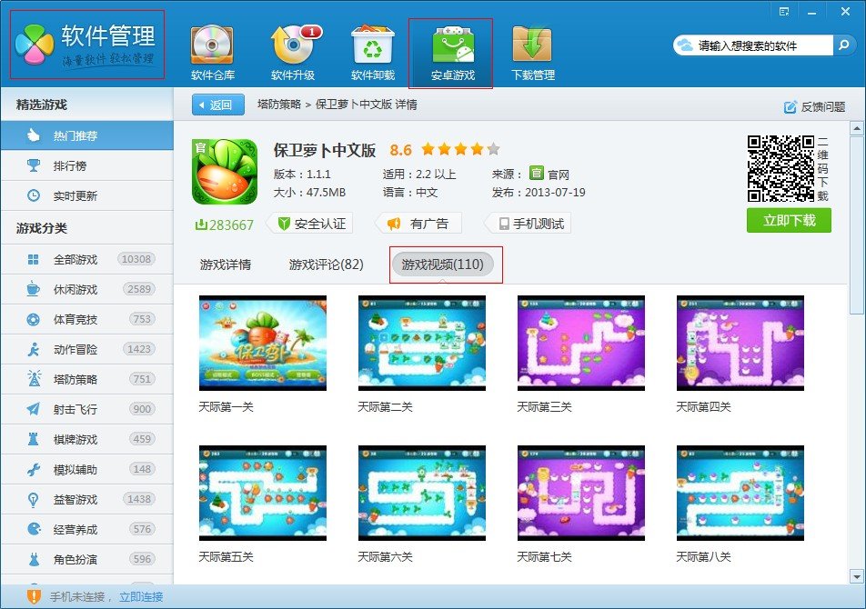Open 软件升级 to check software upgrades

click(292, 50)
